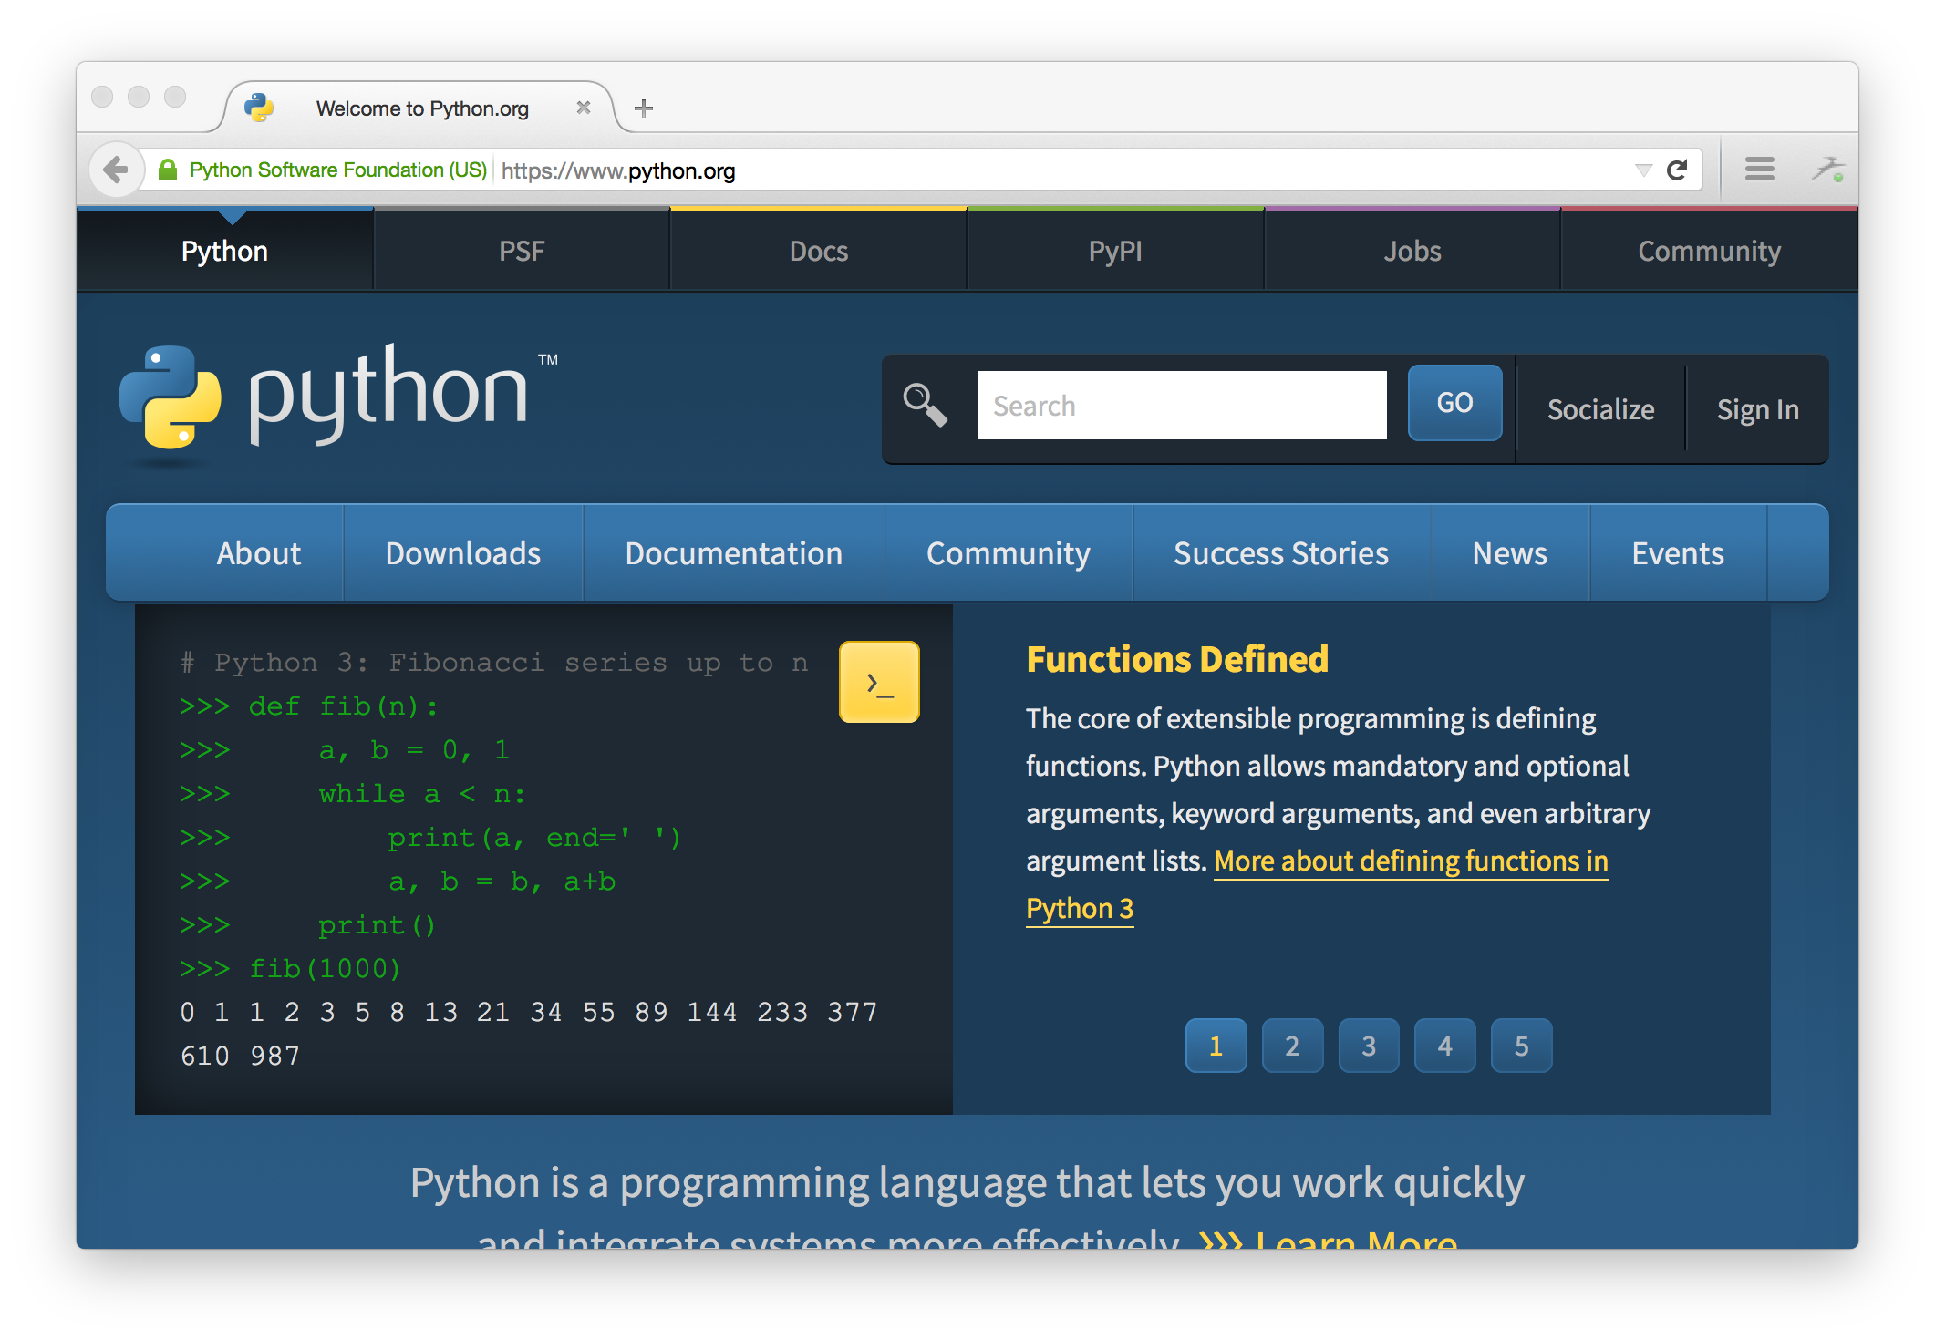Click the Sign In link
1935x1340 pixels.
click(x=1757, y=409)
